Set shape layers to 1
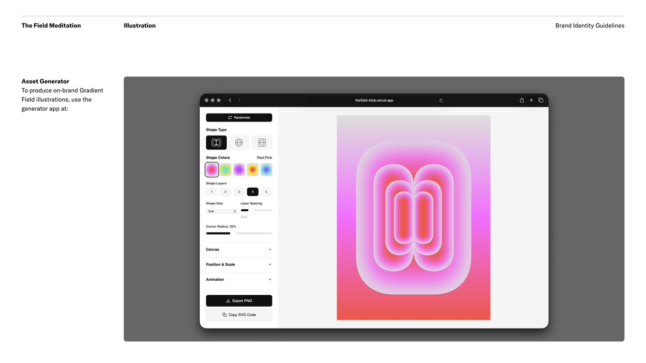The width and height of the screenshot is (646, 363). 212,192
